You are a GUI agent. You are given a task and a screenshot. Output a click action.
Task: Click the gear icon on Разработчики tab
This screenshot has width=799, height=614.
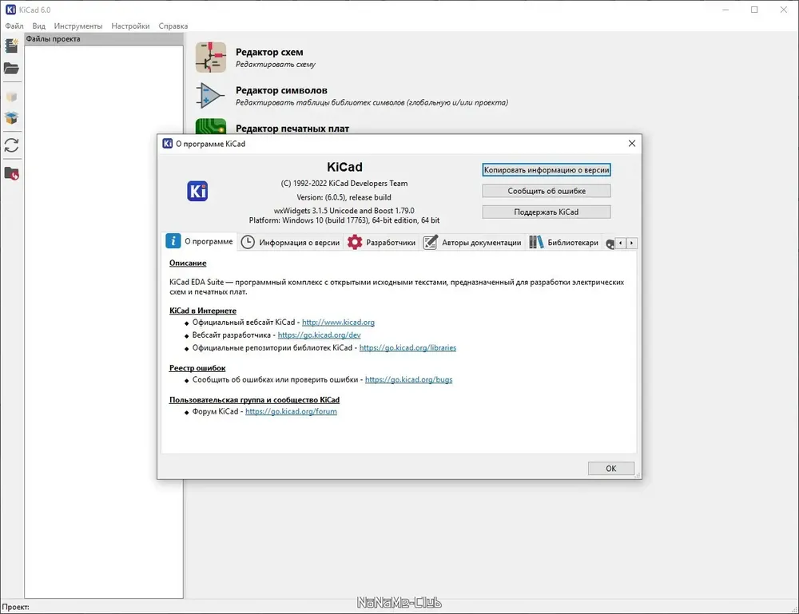pyautogui.click(x=355, y=243)
